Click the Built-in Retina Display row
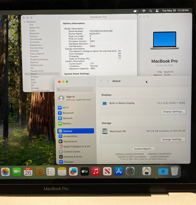196x205 pixels. [x=144, y=103]
